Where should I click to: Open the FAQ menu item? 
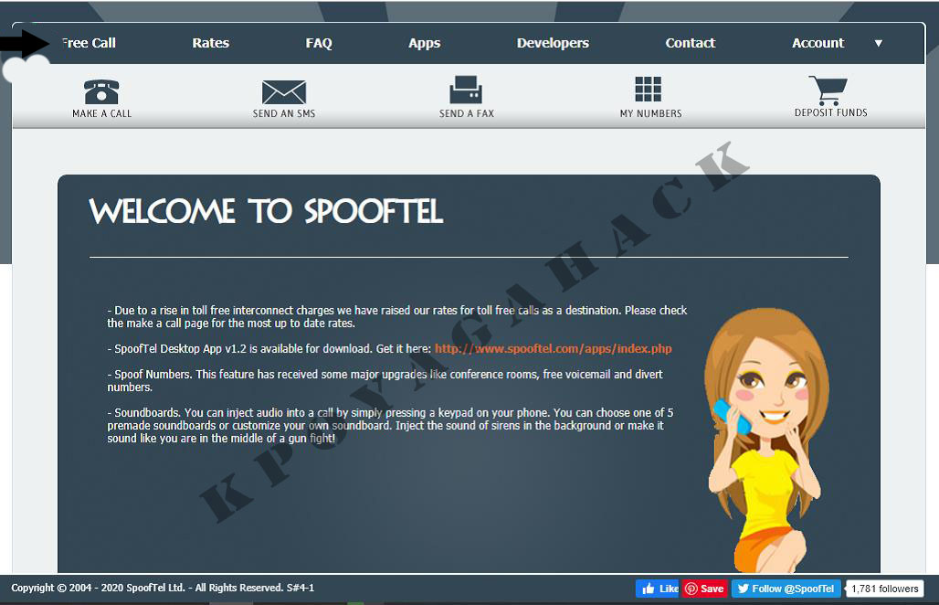click(319, 43)
